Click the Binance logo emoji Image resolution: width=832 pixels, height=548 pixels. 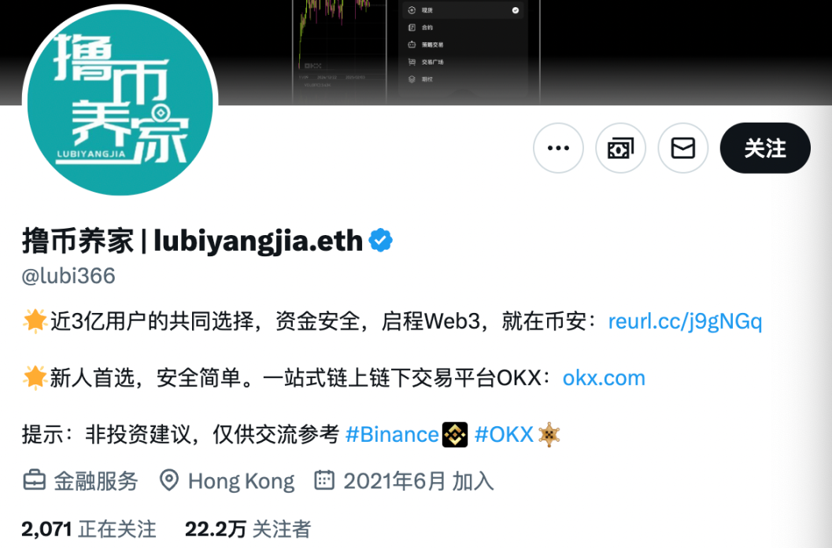[455, 435]
